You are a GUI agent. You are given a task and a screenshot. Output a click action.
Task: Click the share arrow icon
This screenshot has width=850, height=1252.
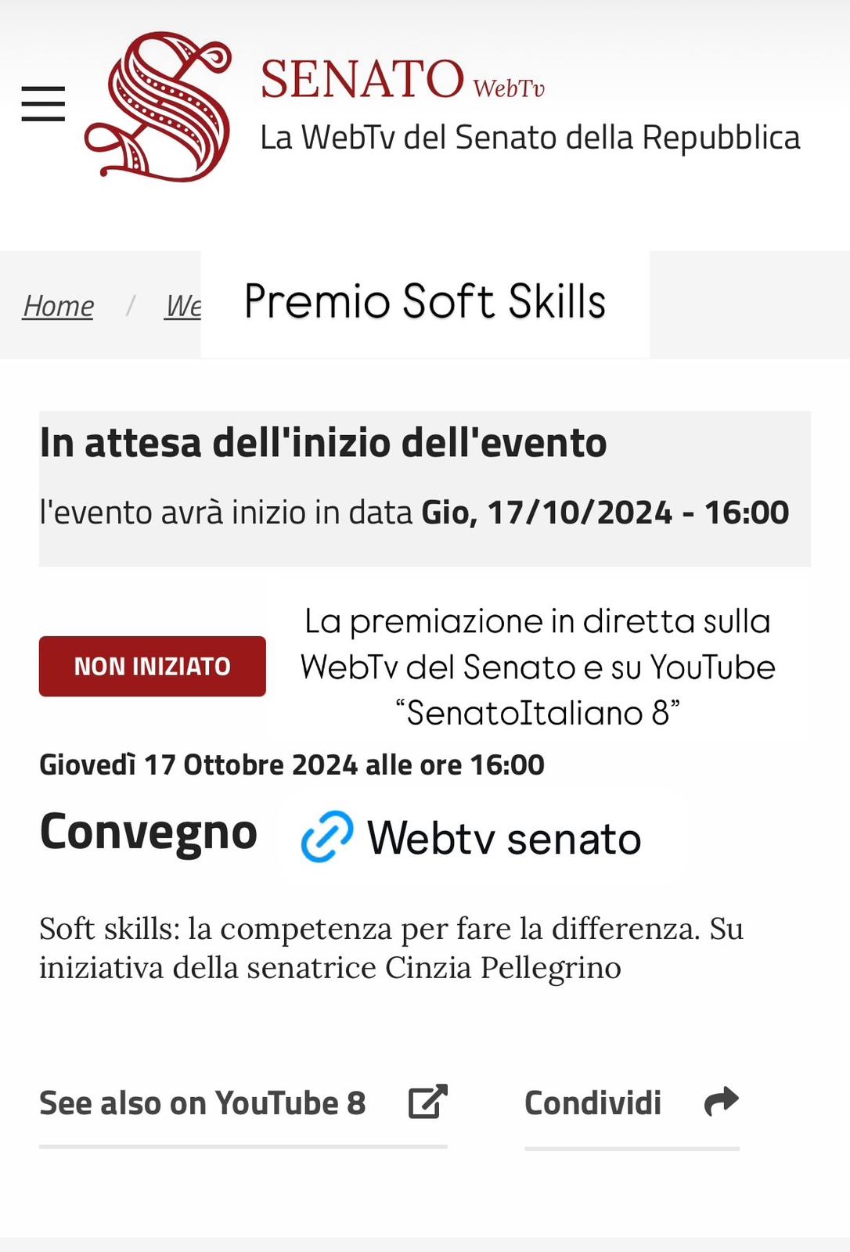(722, 1102)
